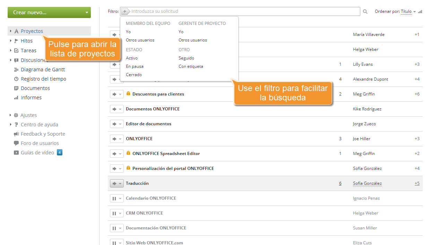
Task: Open the ONLYOFFICE Spreadsheet Editor project
Action: [166, 154]
